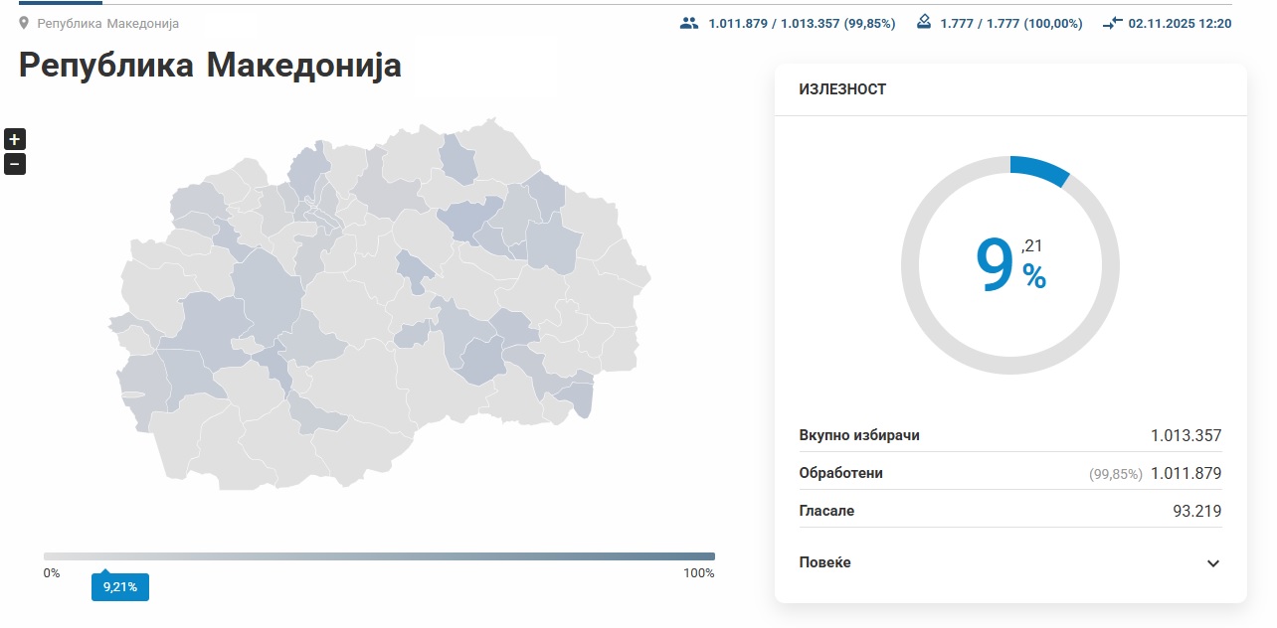Click the 1.777 / 1.777 polling stations link
This screenshot has height=628, width=1277.
click(1010, 22)
